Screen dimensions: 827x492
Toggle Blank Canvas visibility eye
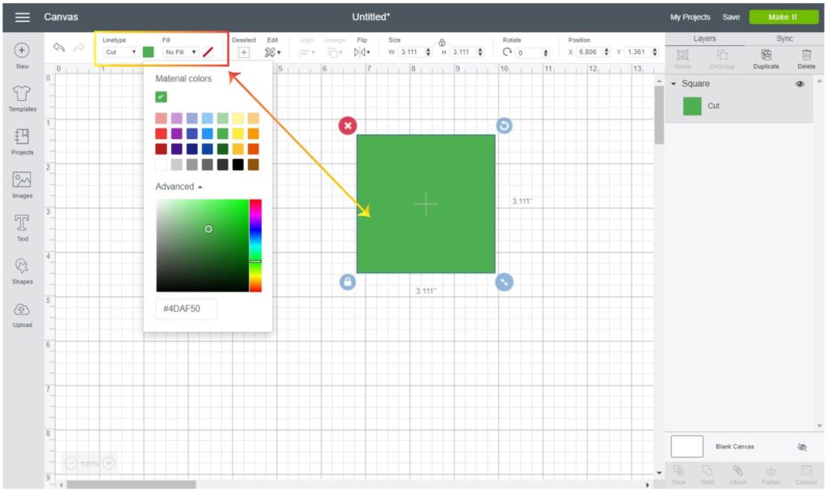pos(802,447)
